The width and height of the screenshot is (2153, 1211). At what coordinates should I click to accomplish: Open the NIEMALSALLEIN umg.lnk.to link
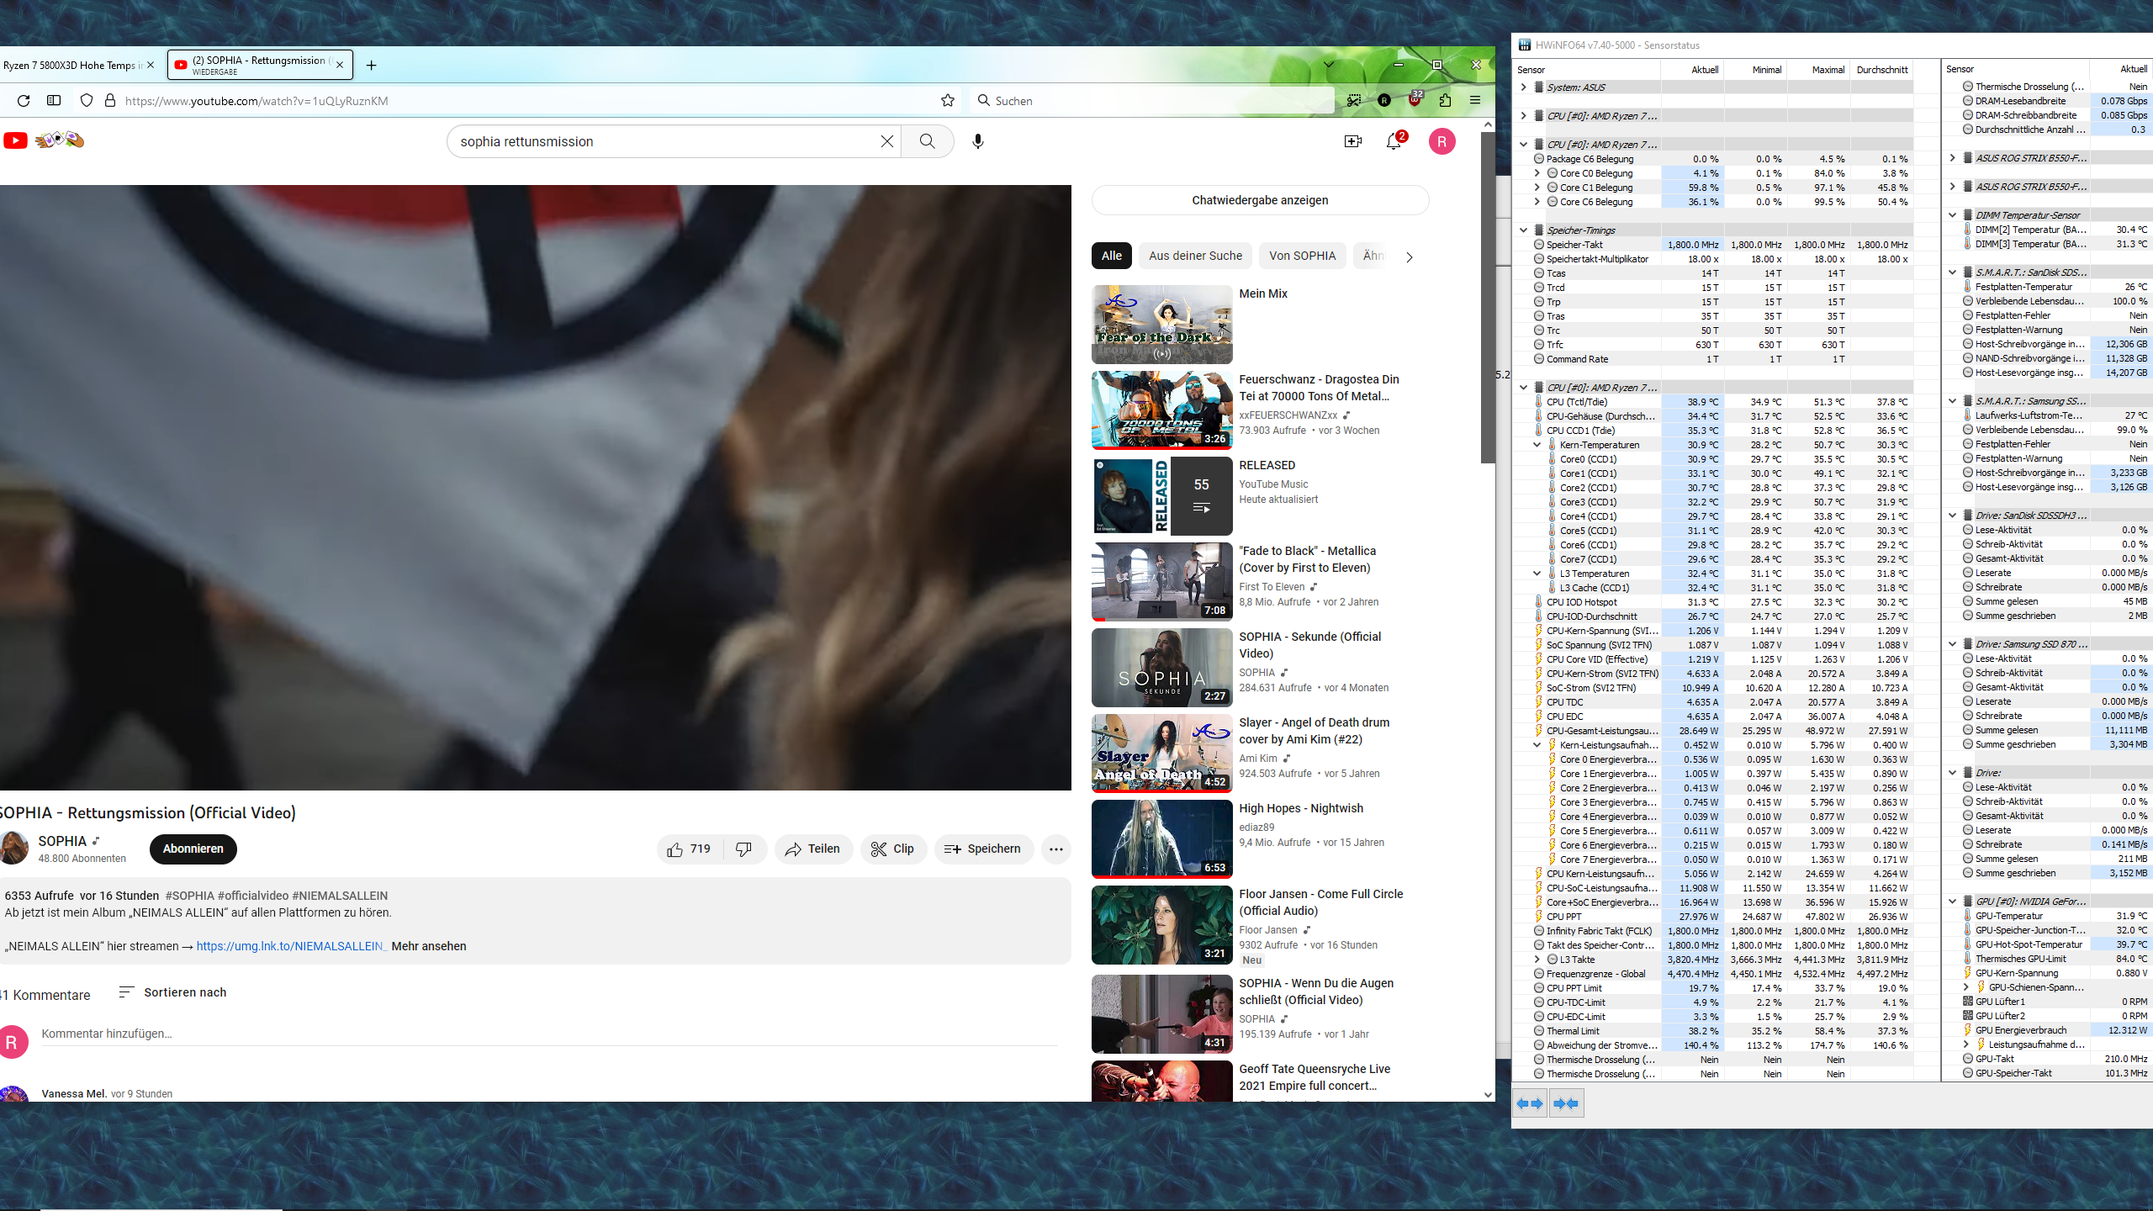291,946
